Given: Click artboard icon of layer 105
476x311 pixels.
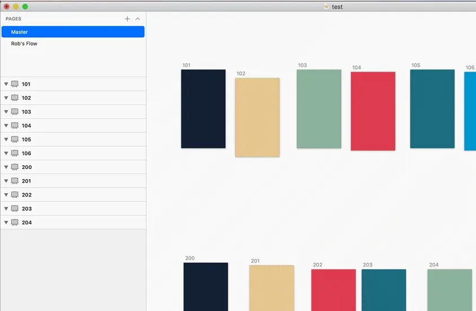Looking at the screenshot, I should tap(15, 139).
